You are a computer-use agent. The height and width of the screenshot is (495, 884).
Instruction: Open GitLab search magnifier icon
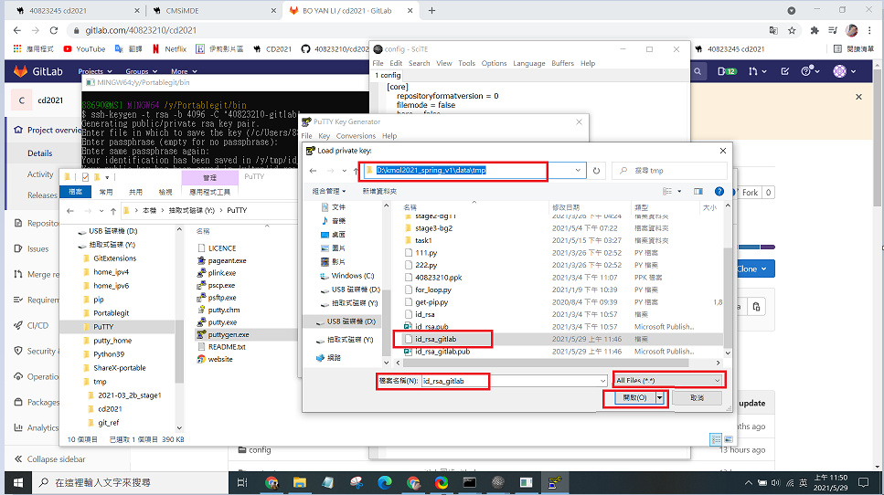698,71
